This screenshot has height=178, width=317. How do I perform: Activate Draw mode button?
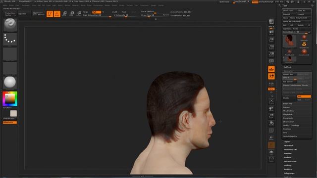coord(57,14)
